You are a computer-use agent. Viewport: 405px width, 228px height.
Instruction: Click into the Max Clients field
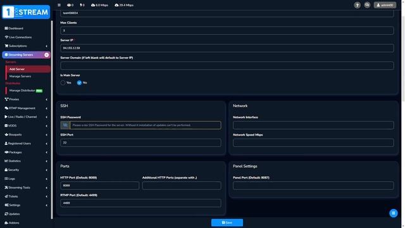227,30
